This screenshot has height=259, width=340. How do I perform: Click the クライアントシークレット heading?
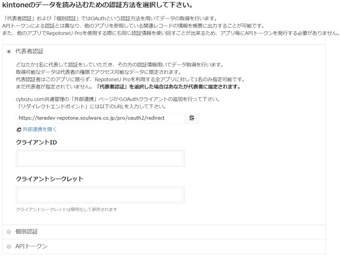coord(50,179)
